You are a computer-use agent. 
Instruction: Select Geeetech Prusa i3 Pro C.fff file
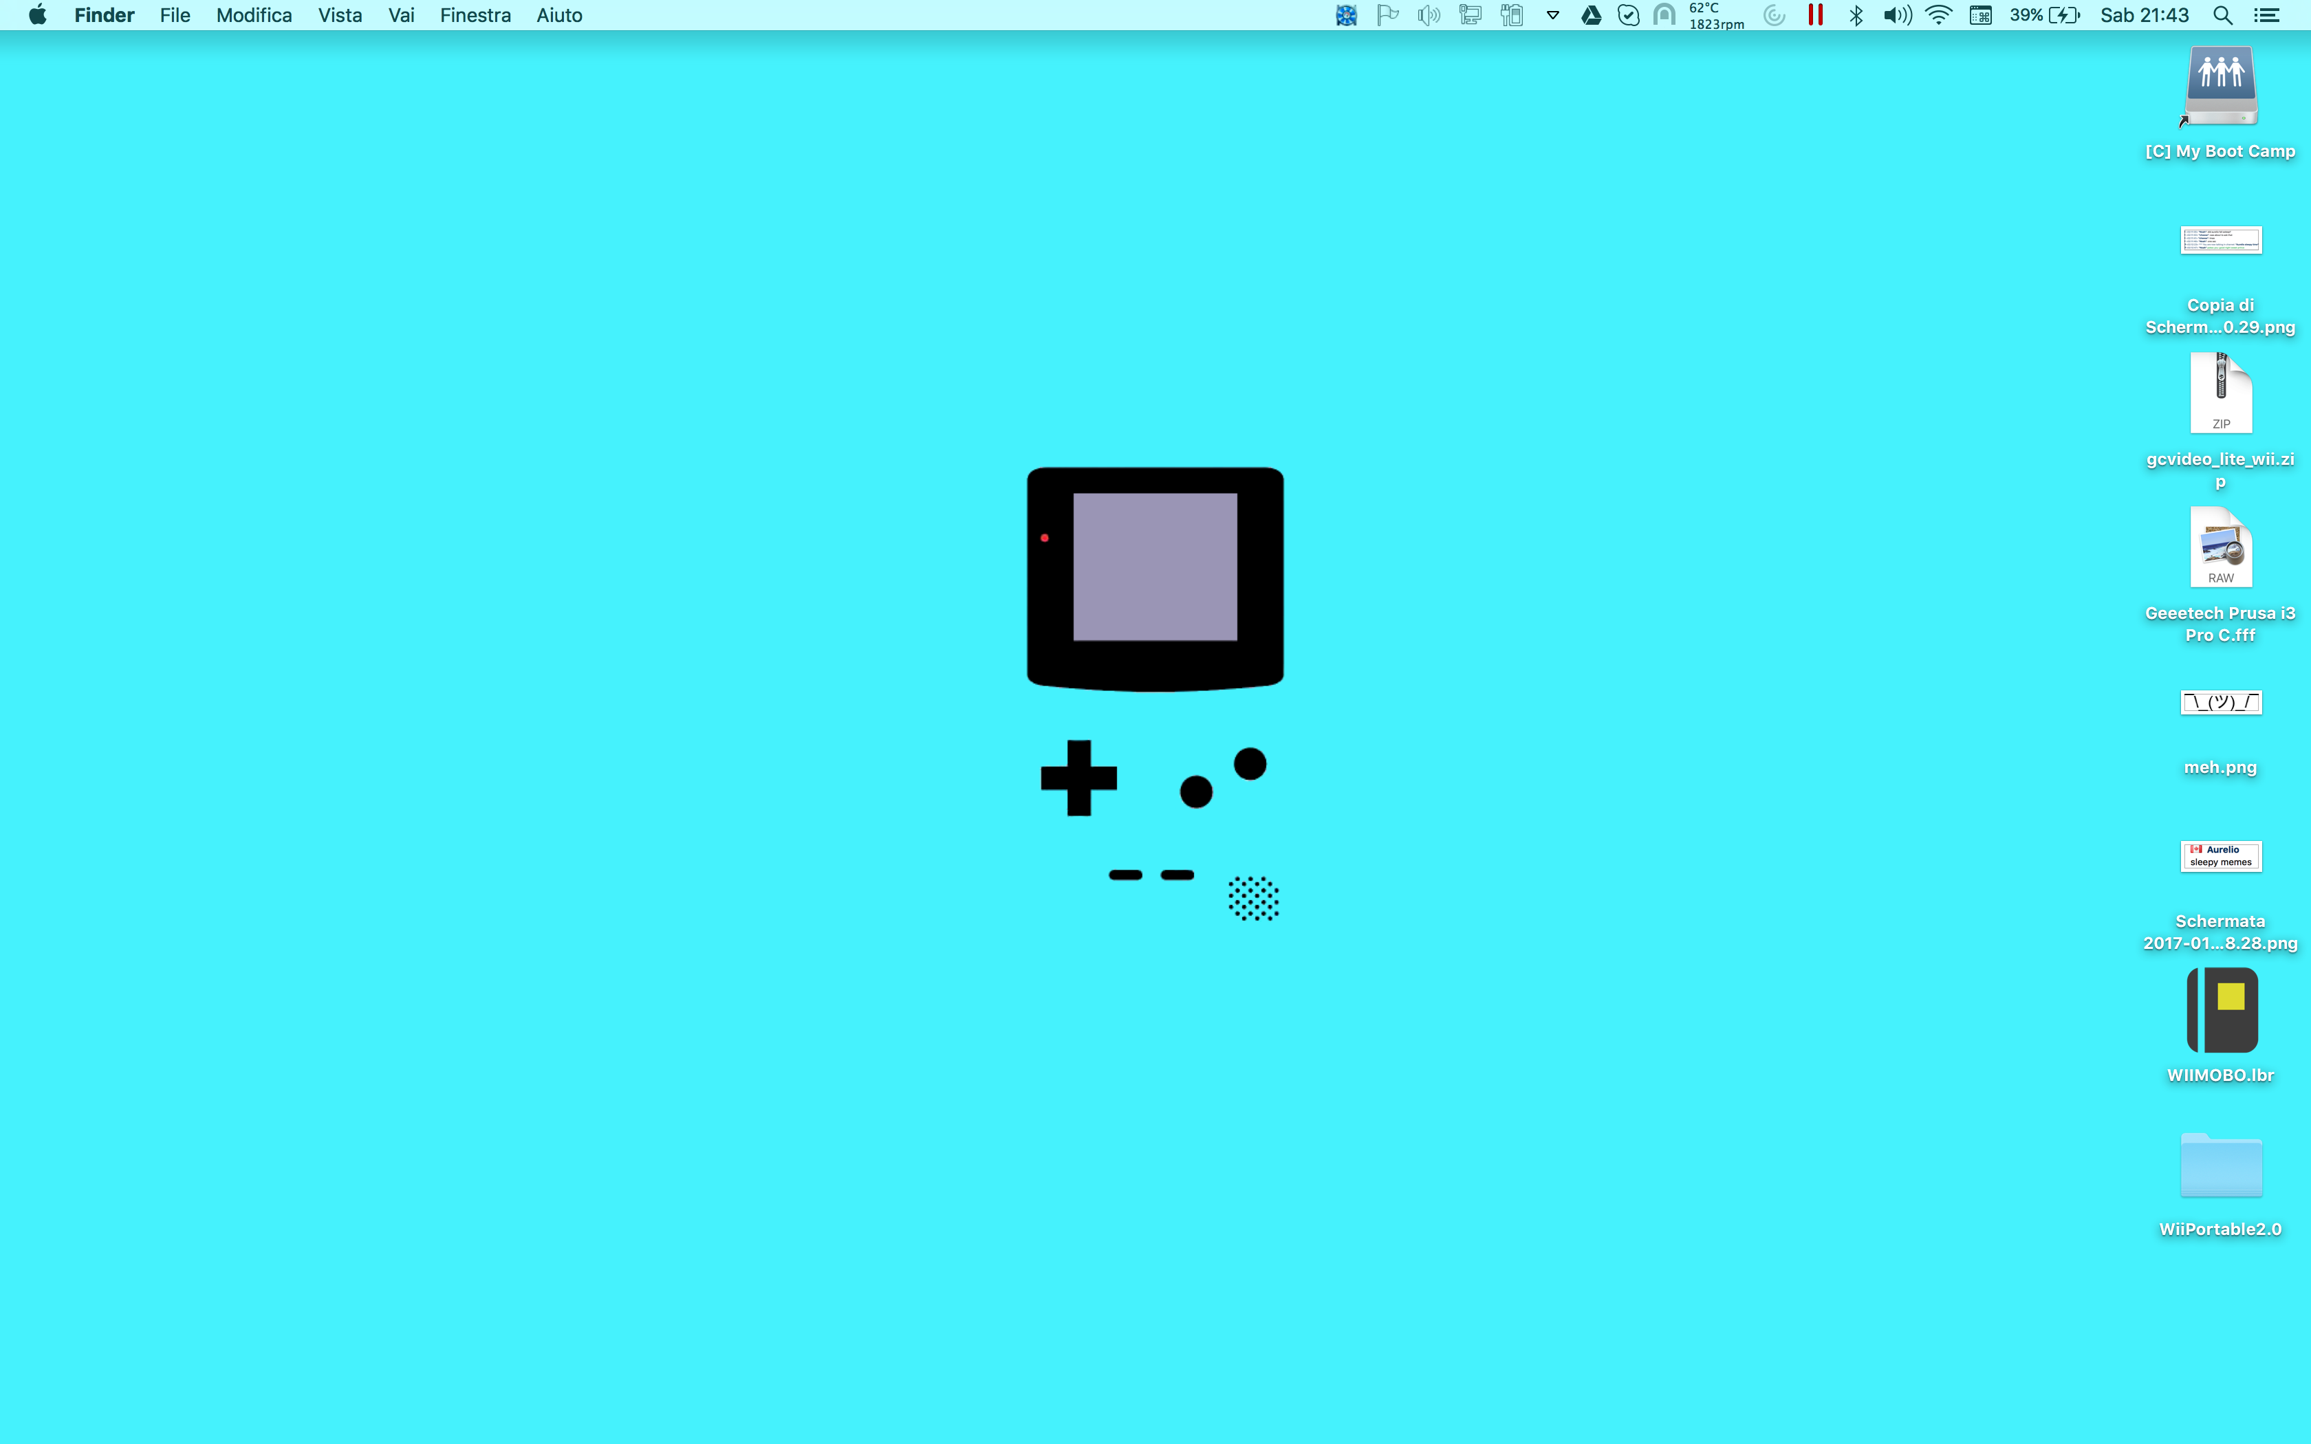(x=2220, y=546)
